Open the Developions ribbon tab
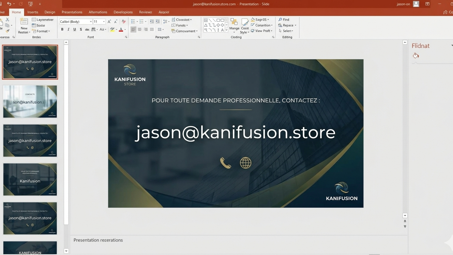453x255 pixels. 123,12
